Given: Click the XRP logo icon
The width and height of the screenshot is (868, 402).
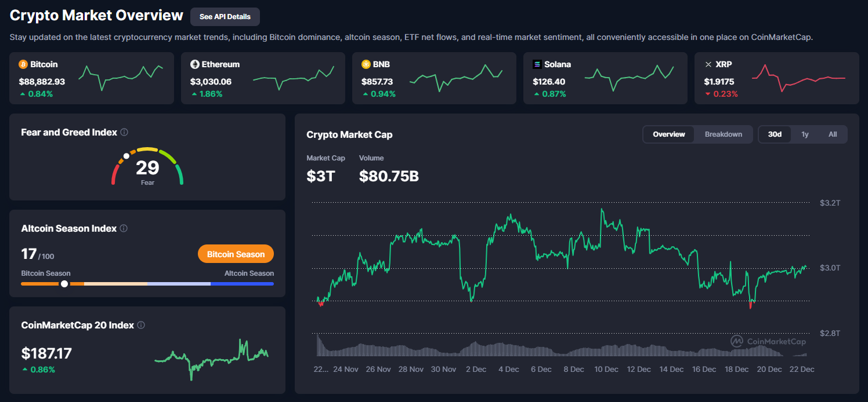Looking at the screenshot, I should pos(708,64).
